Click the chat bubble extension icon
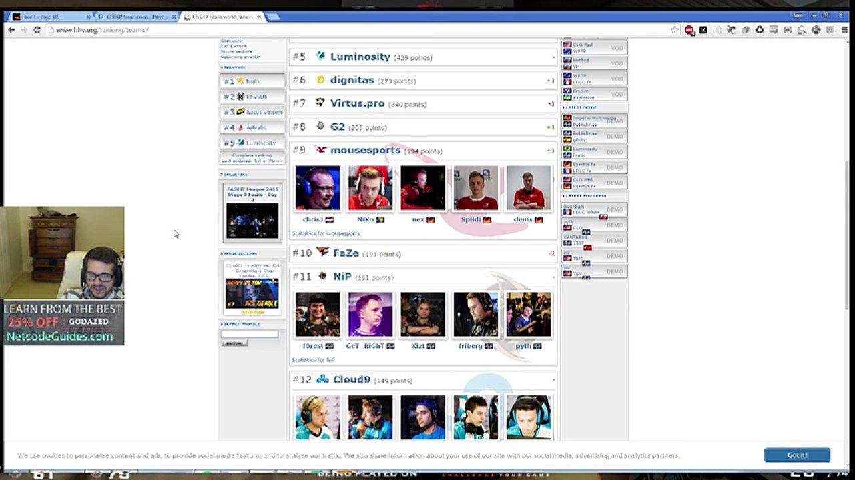The height and width of the screenshot is (480, 855). (774, 30)
